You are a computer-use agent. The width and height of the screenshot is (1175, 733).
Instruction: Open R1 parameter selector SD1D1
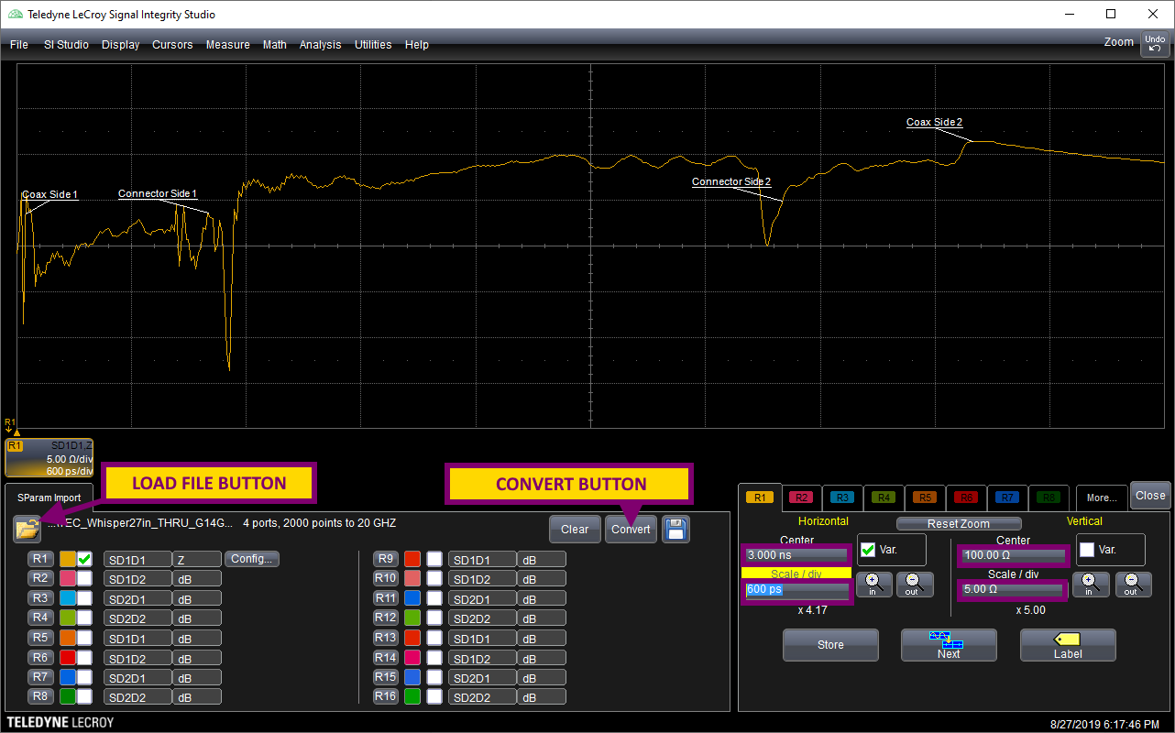point(137,559)
